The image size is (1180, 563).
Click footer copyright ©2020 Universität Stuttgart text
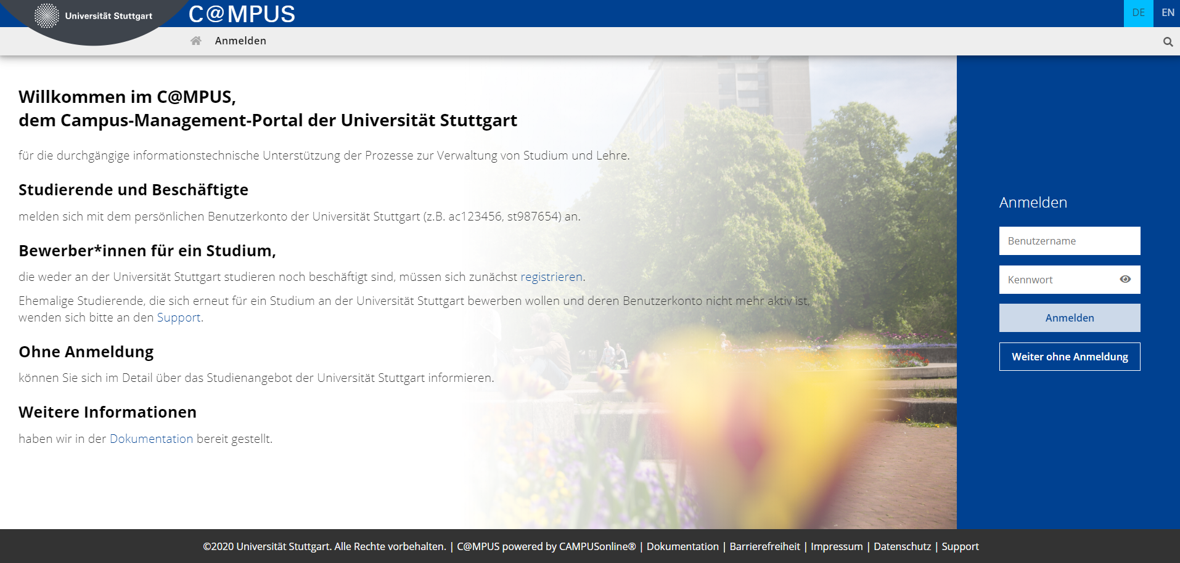(x=324, y=546)
